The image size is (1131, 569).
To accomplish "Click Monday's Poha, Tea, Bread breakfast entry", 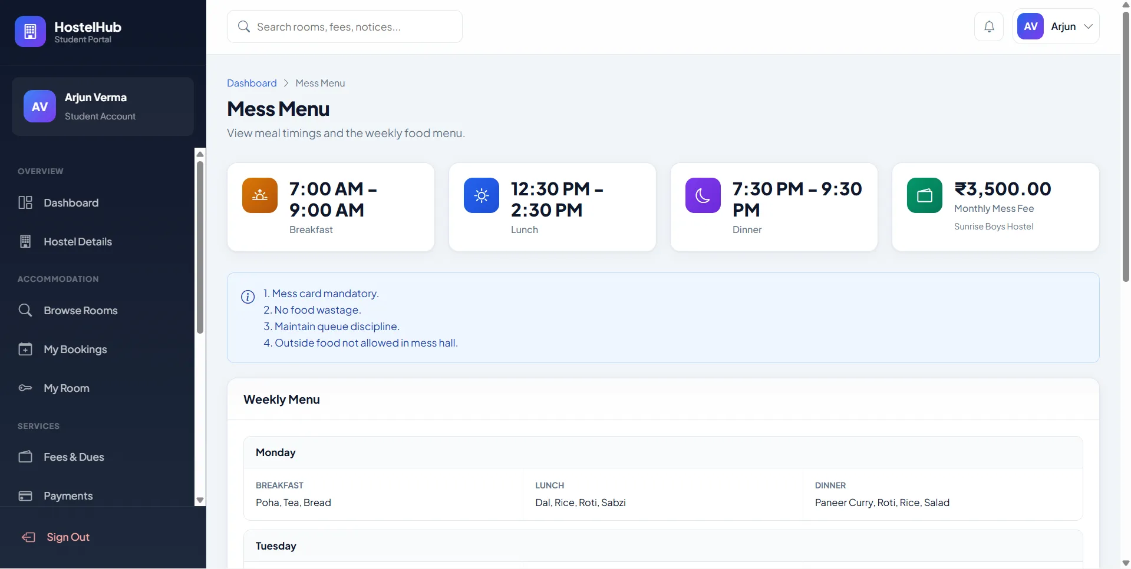I will coord(294,503).
